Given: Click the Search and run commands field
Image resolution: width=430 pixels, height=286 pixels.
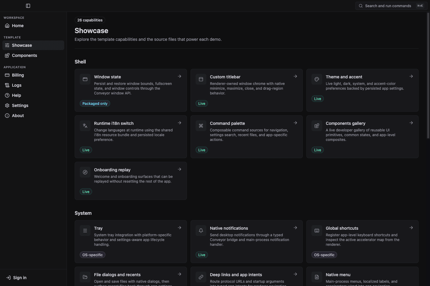Looking at the screenshot, I should point(391,6).
